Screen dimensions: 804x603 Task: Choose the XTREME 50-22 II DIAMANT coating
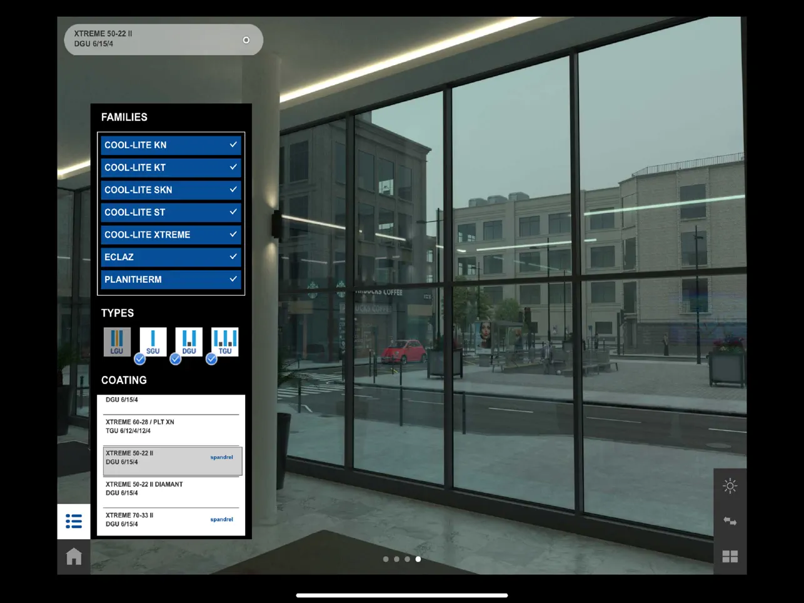(163, 488)
